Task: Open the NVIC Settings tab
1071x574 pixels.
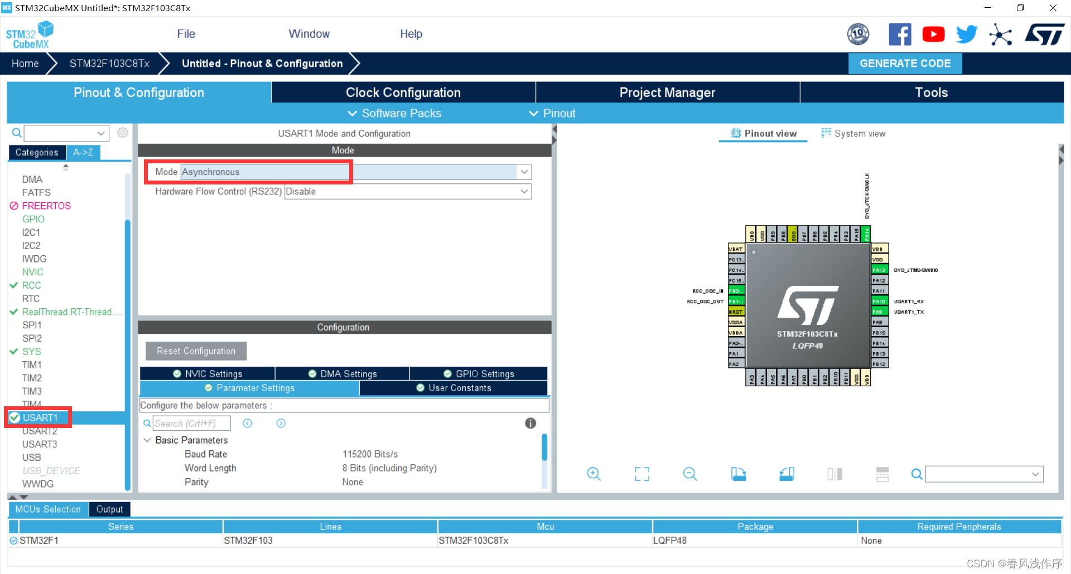Action: click(208, 373)
